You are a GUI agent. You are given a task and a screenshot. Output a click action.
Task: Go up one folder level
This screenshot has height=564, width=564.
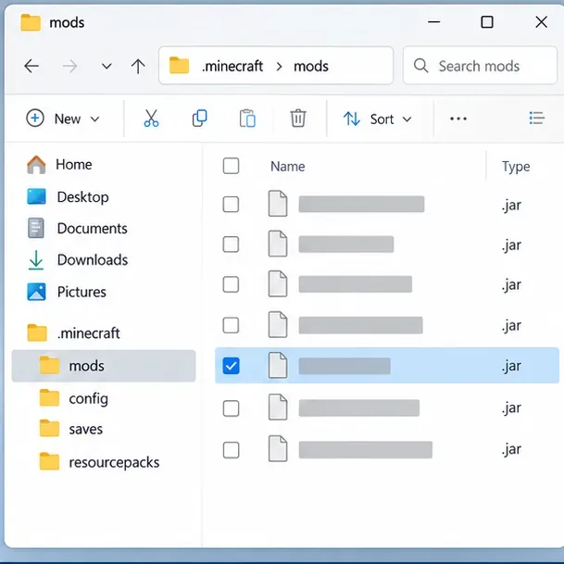click(138, 66)
